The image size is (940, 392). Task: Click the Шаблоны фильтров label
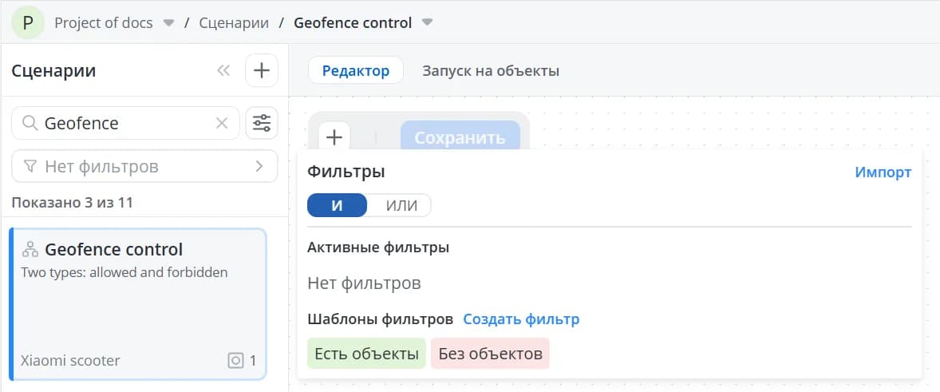380,319
